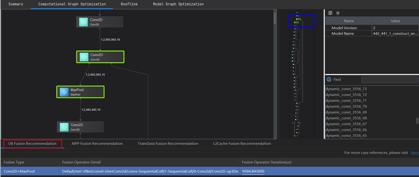Select the Conv2D+MaxPool fusion type cell

click(x=29, y=171)
